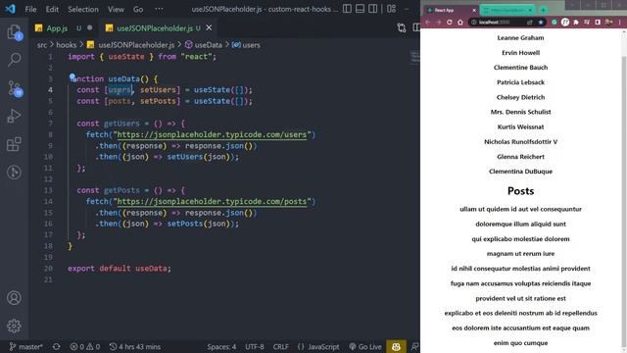Close the useJSONPlaceholder.js tab
Viewport: 627px width, 353px height.
(209, 27)
